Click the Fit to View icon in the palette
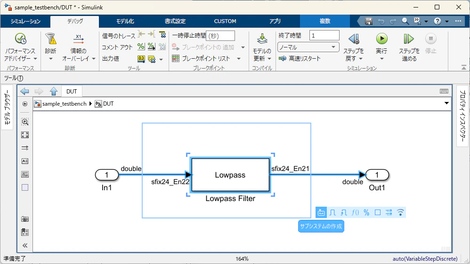The image size is (470, 264). (x=25, y=135)
